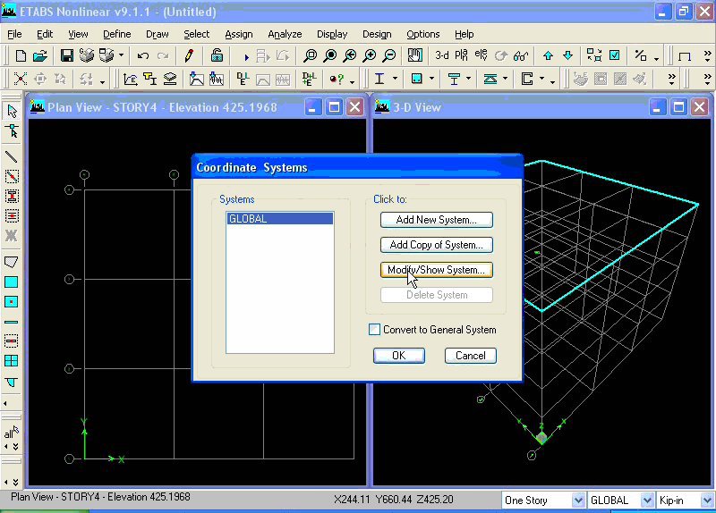The image size is (716, 513).
Task: Click the Save Model floppy disk icon
Action: [x=66, y=55]
